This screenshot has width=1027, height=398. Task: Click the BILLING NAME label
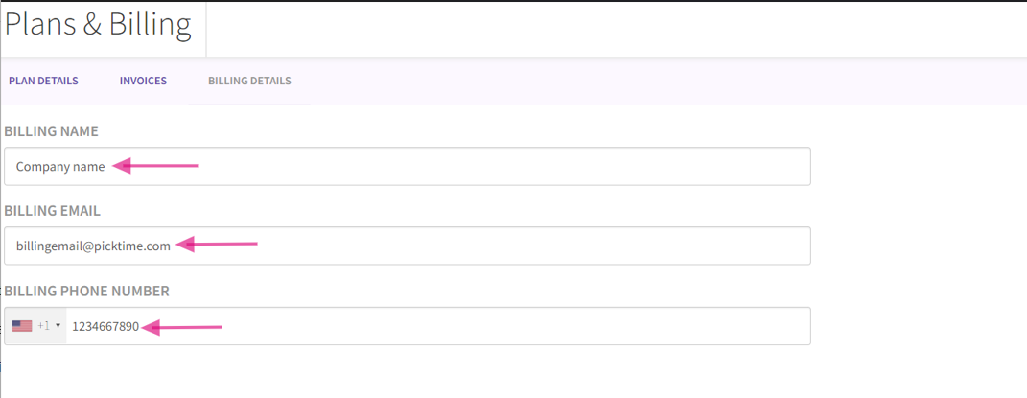tap(52, 131)
